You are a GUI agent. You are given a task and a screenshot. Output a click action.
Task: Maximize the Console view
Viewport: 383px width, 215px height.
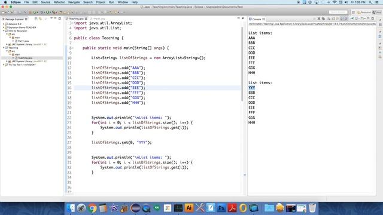[x=373, y=19]
